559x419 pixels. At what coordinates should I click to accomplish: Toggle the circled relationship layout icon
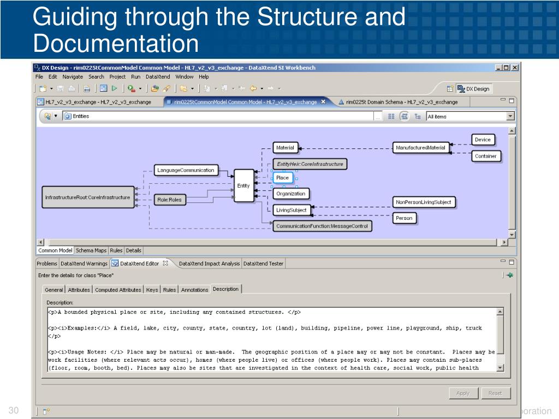tap(405, 117)
